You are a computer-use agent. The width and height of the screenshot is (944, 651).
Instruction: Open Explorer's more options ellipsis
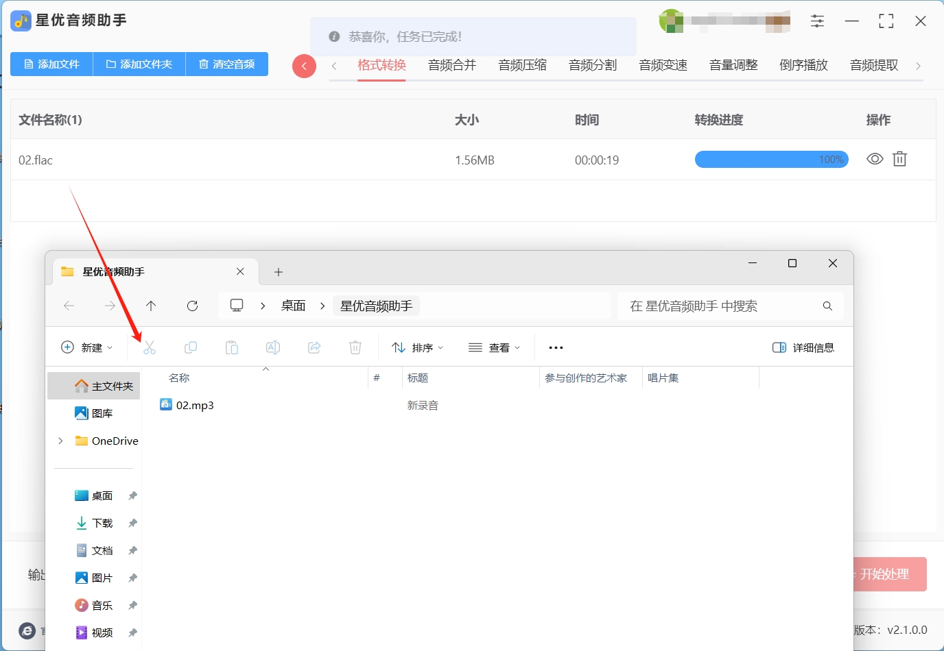(556, 348)
